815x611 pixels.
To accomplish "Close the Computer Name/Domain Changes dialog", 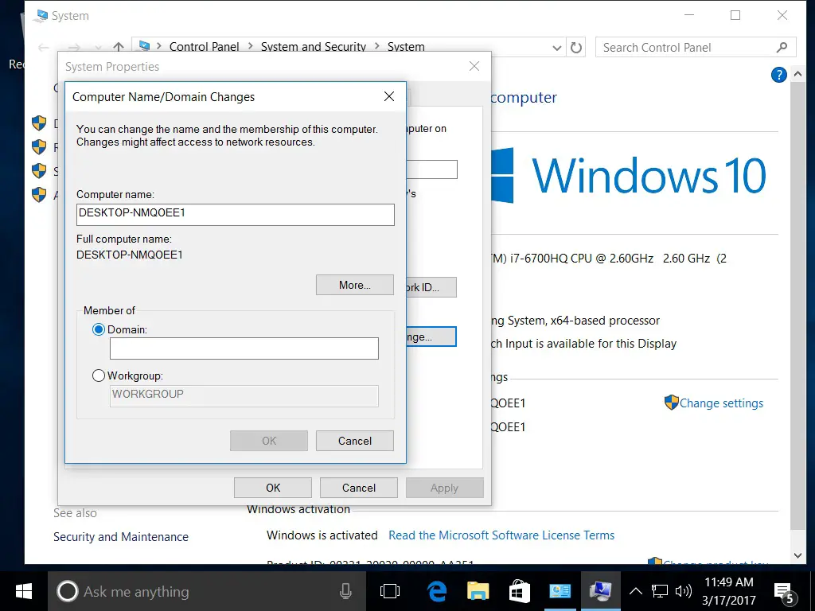I will click(388, 96).
